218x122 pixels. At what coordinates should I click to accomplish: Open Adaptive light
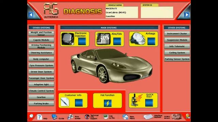click(x=41, y=84)
